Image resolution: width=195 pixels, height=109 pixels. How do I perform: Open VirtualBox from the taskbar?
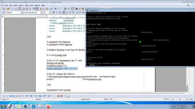pos(25,107)
